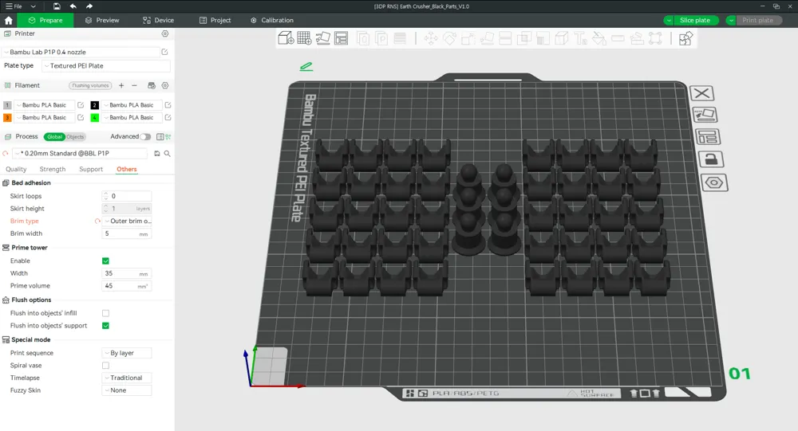Select the Measure ruler tool
The image size is (798, 431).
pyautogui.click(x=618, y=38)
